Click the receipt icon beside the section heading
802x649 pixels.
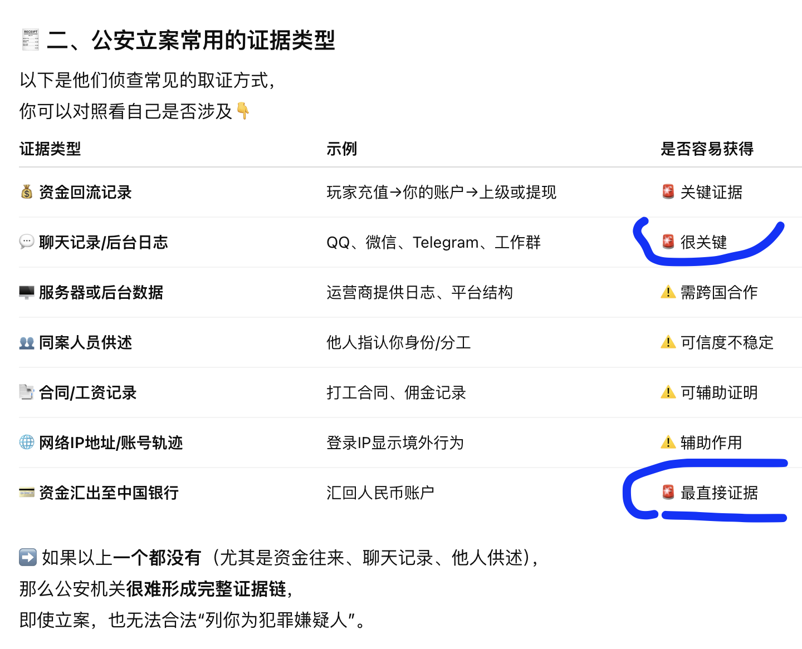(30, 40)
